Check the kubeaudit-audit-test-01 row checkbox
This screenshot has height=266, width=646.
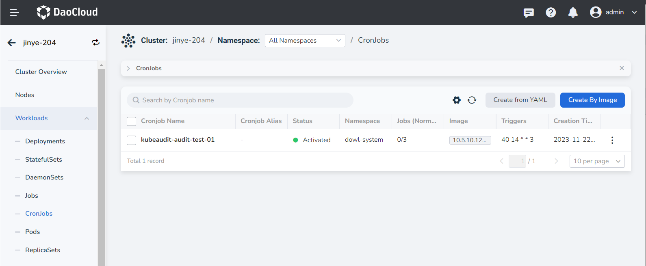[131, 140]
